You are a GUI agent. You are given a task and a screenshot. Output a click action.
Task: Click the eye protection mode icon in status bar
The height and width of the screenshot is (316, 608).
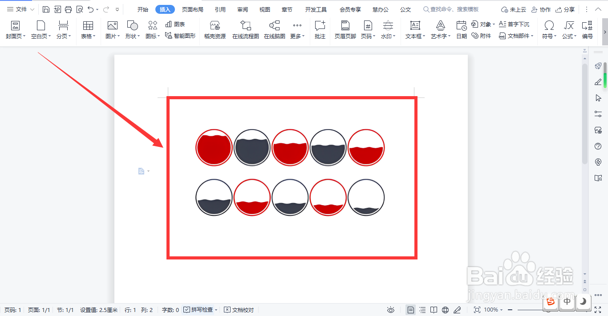[x=391, y=310]
